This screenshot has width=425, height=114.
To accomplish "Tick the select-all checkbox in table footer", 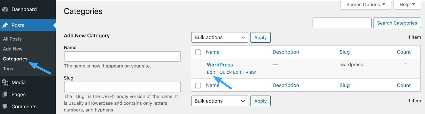I will point(198,85).
